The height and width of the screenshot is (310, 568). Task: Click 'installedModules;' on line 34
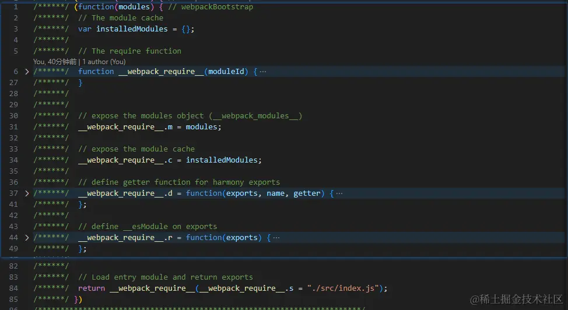pyautogui.click(x=223, y=160)
